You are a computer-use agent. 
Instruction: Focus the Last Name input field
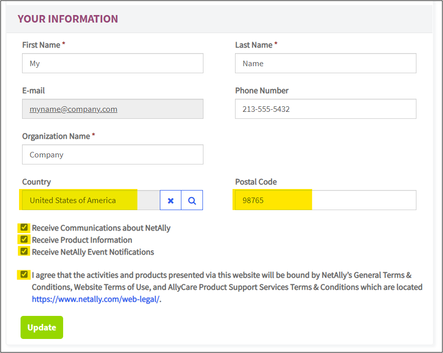pos(325,63)
